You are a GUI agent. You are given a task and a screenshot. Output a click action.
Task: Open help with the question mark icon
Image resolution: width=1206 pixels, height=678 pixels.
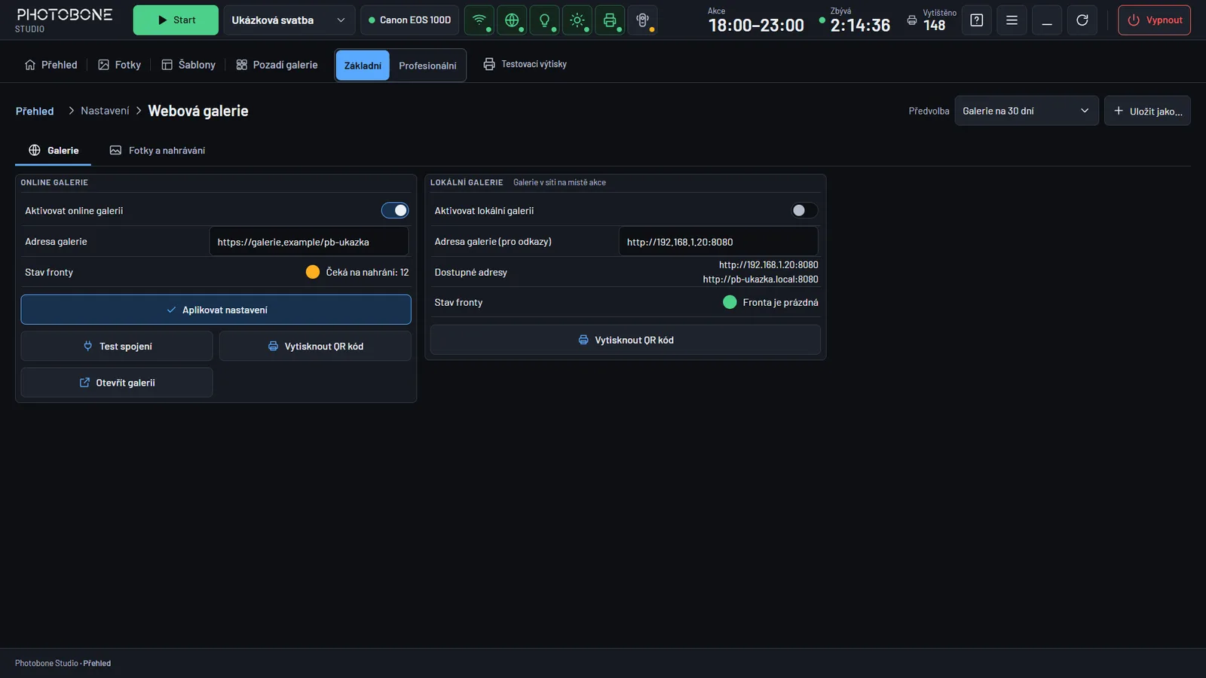[x=977, y=20]
